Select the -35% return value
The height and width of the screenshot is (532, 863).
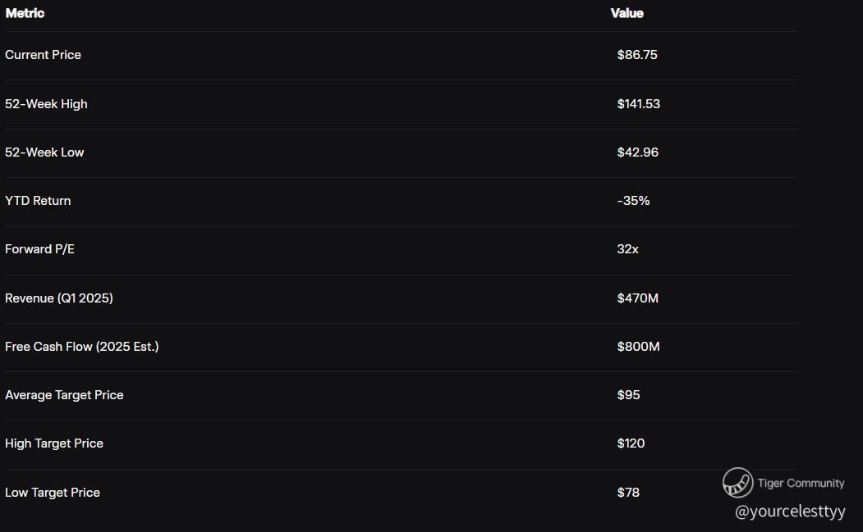coord(633,201)
